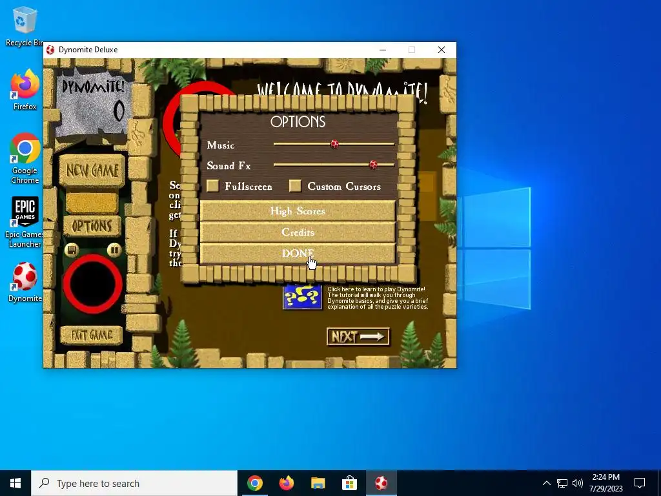The image size is (661, 496).
Task: Select the Google Chrome desktop shortcut
Action: tap(25, 159)
